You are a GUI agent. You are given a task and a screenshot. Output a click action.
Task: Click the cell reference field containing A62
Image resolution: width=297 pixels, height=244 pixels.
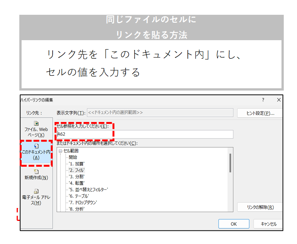[x=144, y=134]
